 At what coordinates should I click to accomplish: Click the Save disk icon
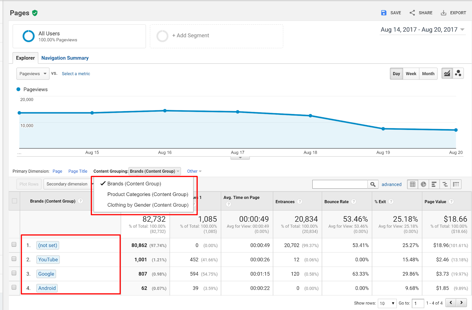coord(383,13)
